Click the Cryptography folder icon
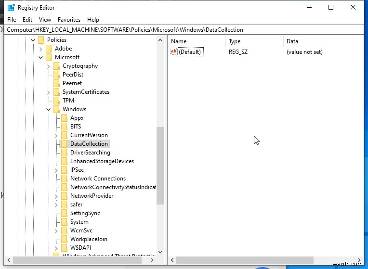The image size is (368, 269). [x=56, y=66]
